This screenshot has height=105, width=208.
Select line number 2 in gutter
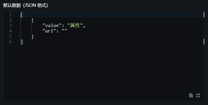click(10, 20)
